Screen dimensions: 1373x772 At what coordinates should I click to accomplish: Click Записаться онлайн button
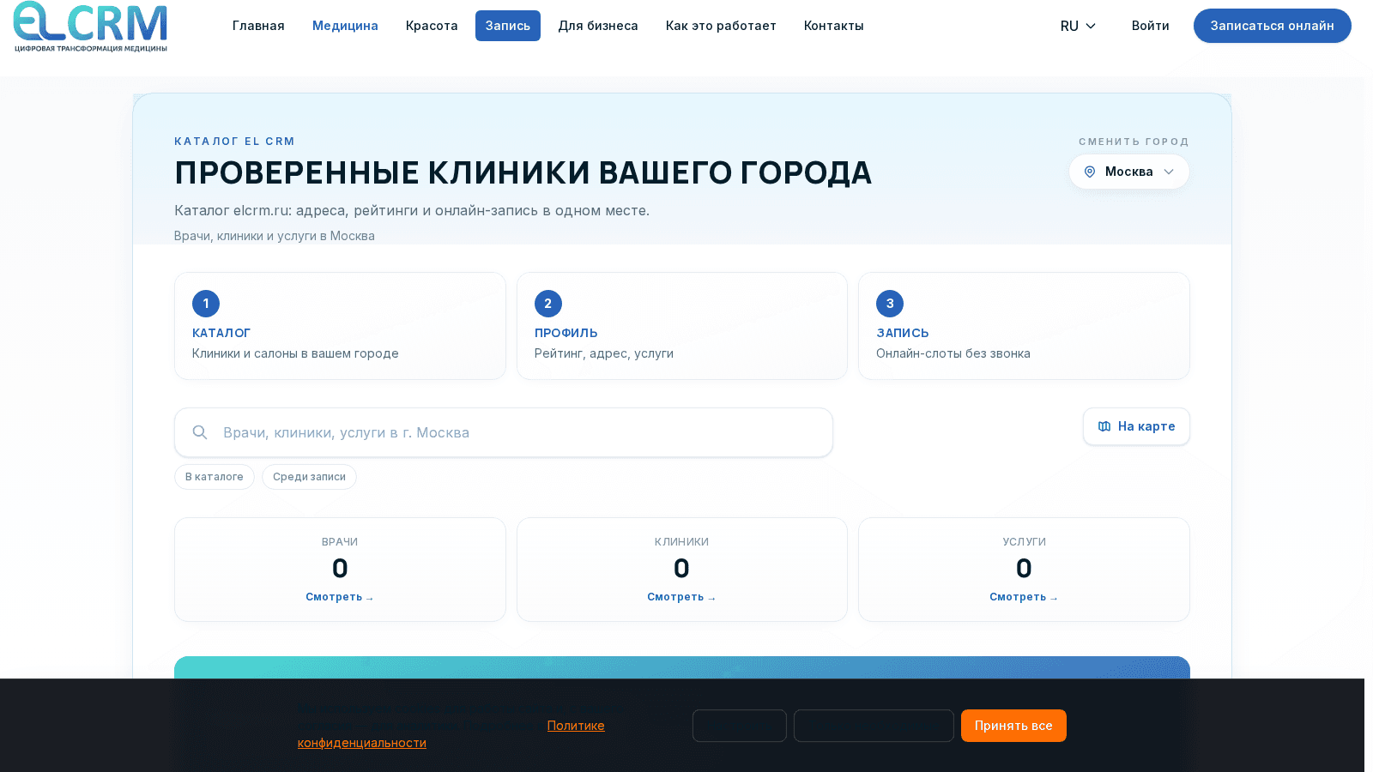(x=1273, y=26)
